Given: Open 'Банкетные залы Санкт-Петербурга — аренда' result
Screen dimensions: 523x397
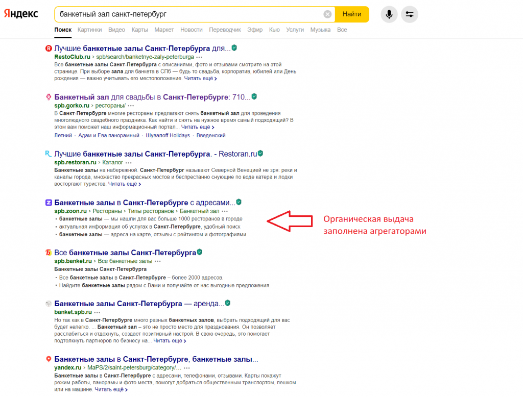Looking at the screenshot, I should point(139,303).
